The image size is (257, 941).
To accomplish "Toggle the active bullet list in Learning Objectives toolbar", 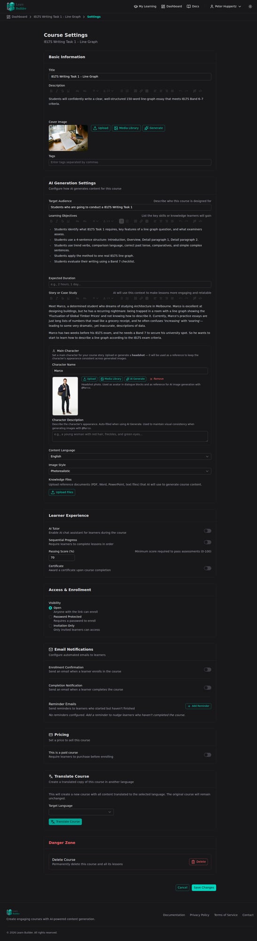I will (x=121, y=221).
